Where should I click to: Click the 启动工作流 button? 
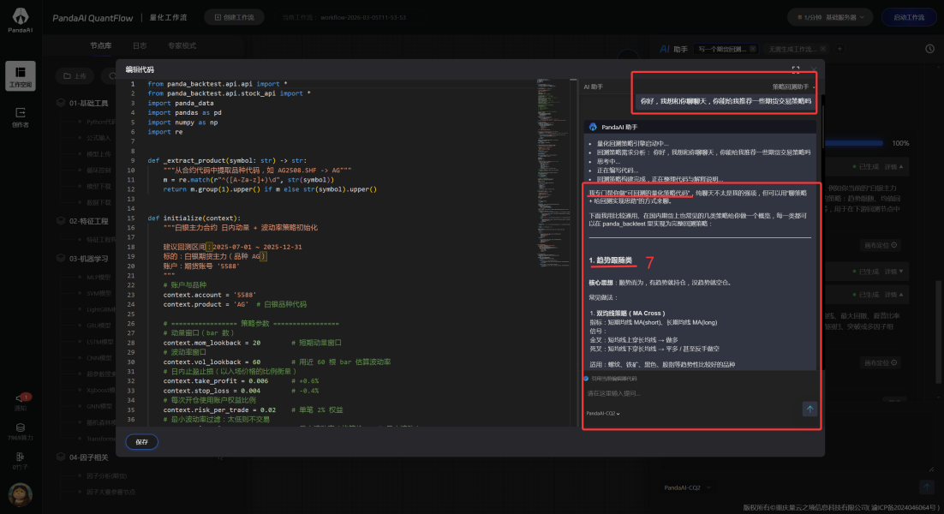tap(909, 17)
